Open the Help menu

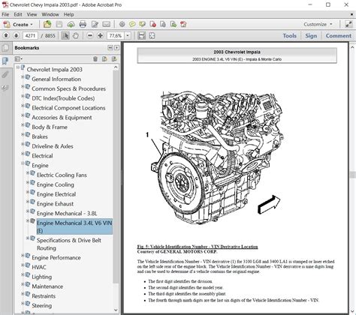[68, 14]
